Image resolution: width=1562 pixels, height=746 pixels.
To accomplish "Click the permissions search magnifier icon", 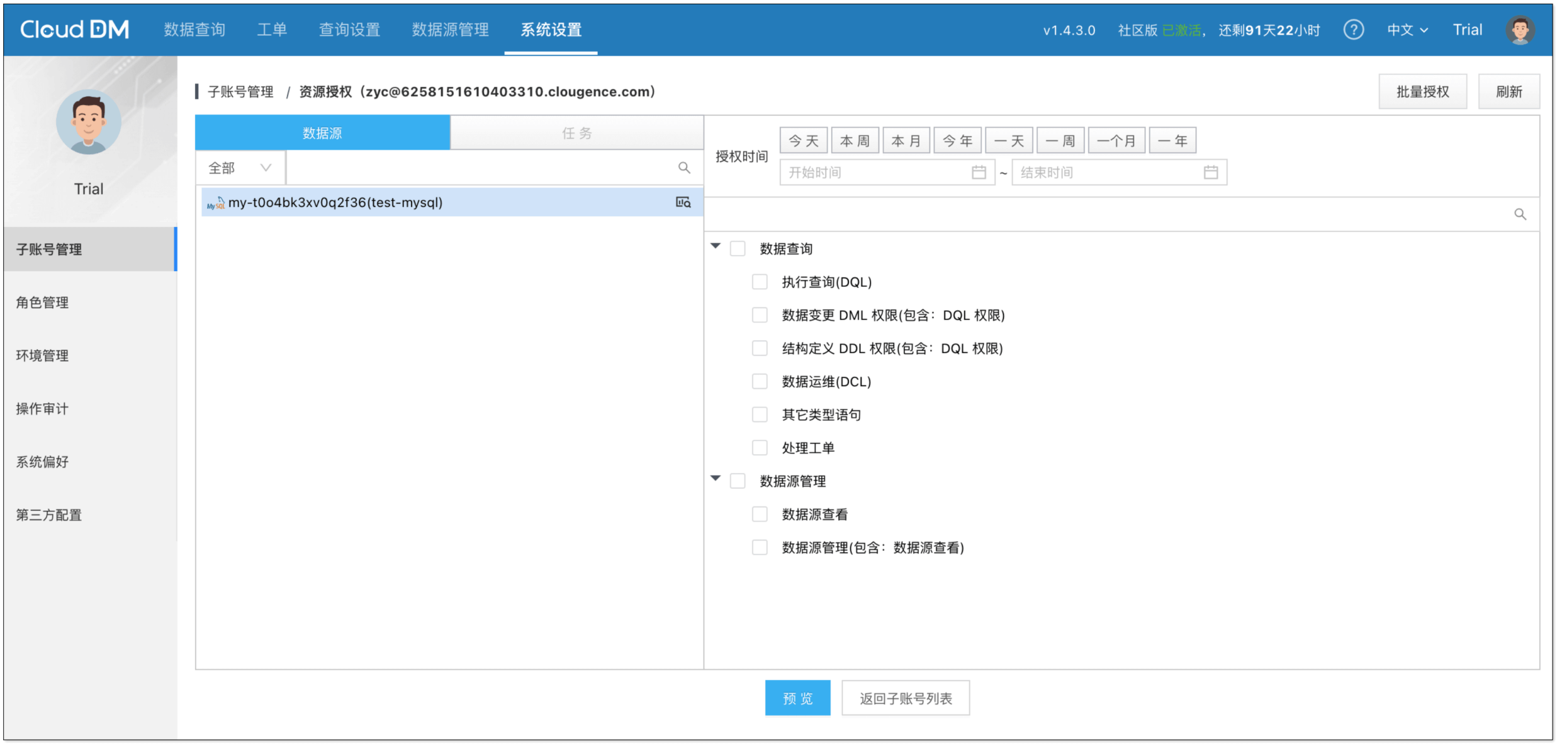I will [x=1520, y=214].
